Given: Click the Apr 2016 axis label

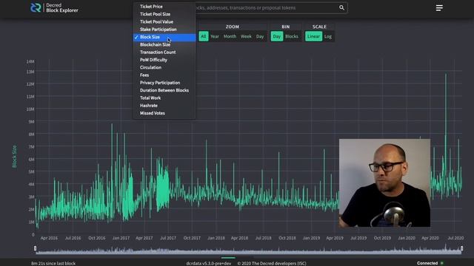Looking at the screenshot, I should [49, 238].
